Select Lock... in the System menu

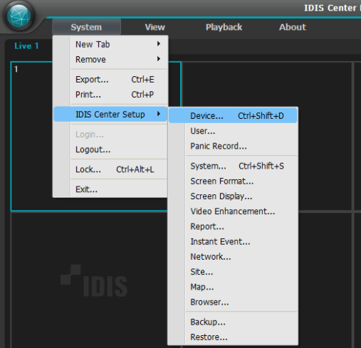(110, 169)
